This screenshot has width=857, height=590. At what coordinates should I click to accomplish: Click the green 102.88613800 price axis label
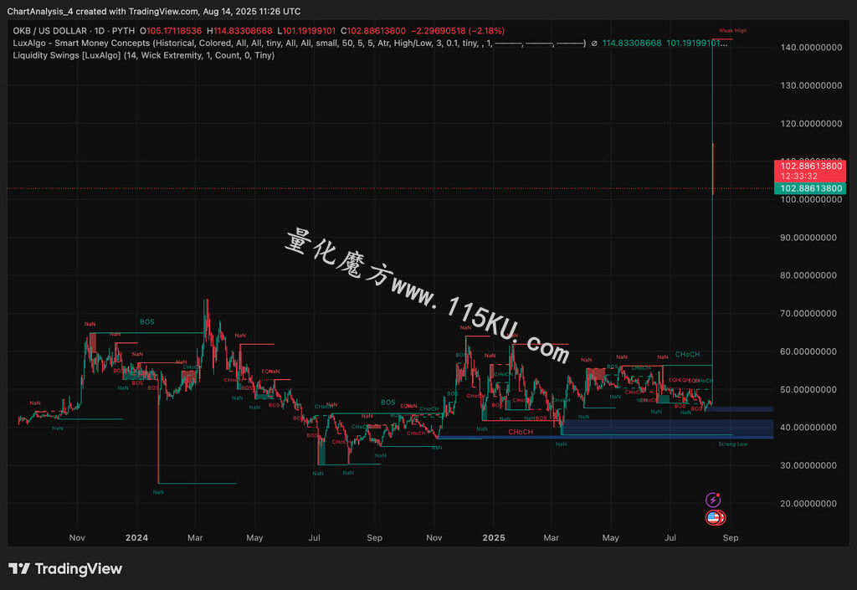[x=810, y=188]
